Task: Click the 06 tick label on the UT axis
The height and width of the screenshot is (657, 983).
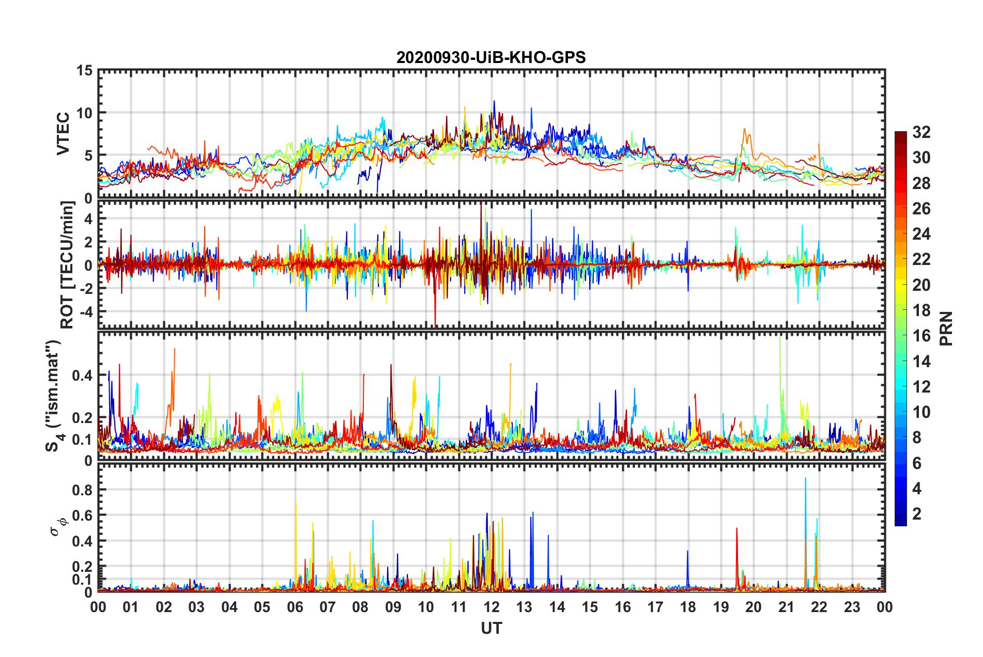Action: [295, 607]
